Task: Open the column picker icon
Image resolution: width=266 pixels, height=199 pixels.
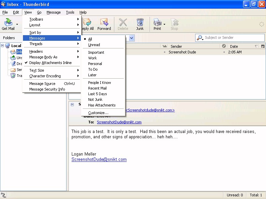Action: click(263, 46)
